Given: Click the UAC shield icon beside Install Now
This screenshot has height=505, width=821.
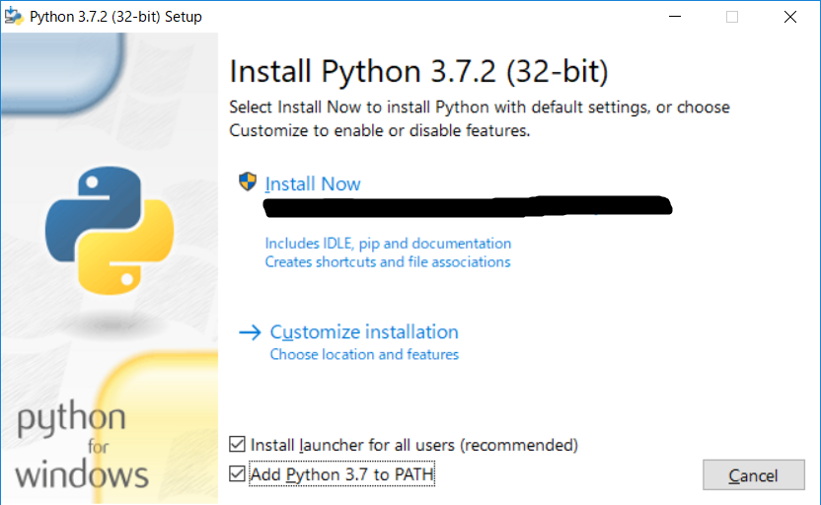Looking at the screenshot, I should point(248,181).
